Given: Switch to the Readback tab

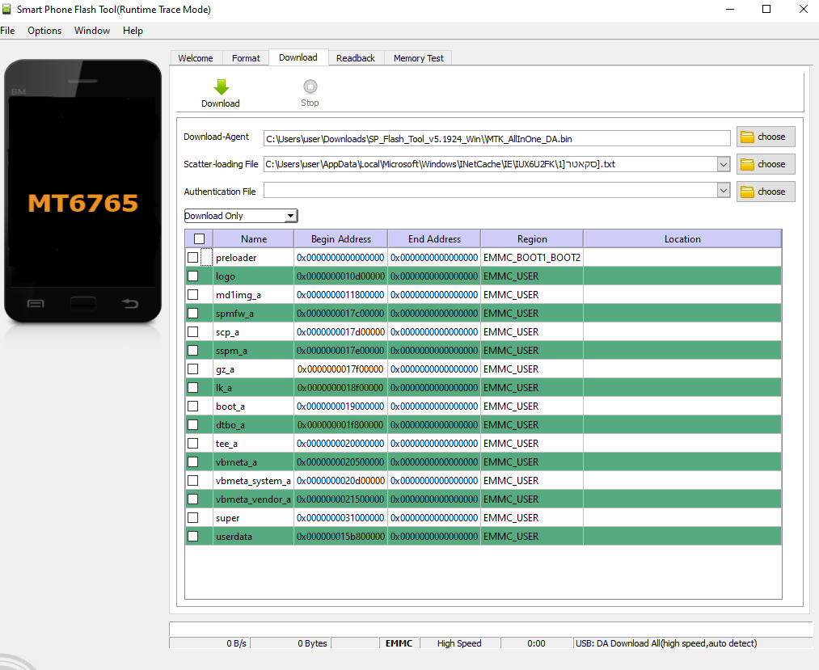Looking at the screenshot, I should point(356,58).
